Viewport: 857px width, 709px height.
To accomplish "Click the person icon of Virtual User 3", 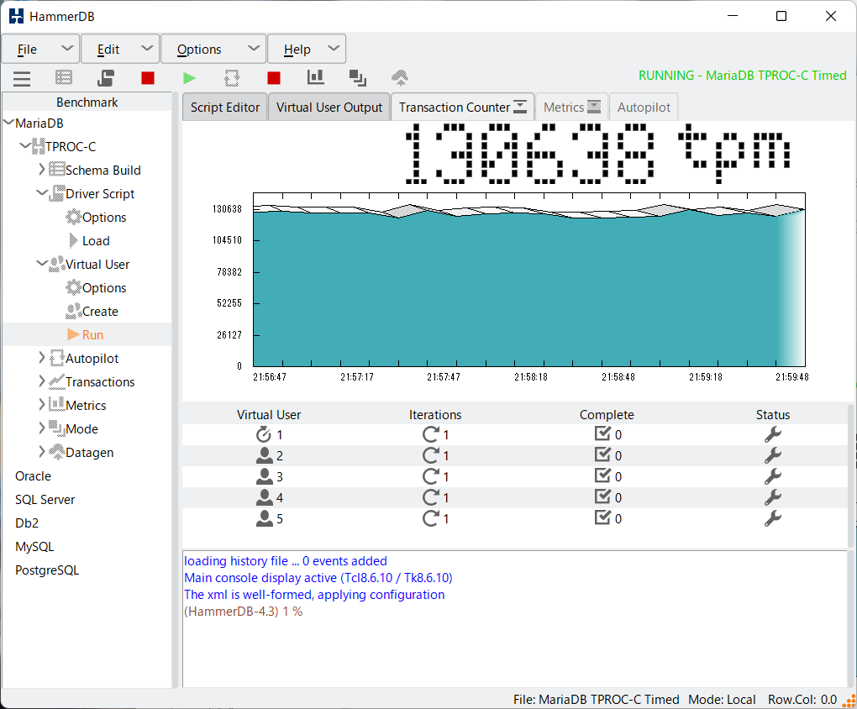I will [x=264, y=476].
